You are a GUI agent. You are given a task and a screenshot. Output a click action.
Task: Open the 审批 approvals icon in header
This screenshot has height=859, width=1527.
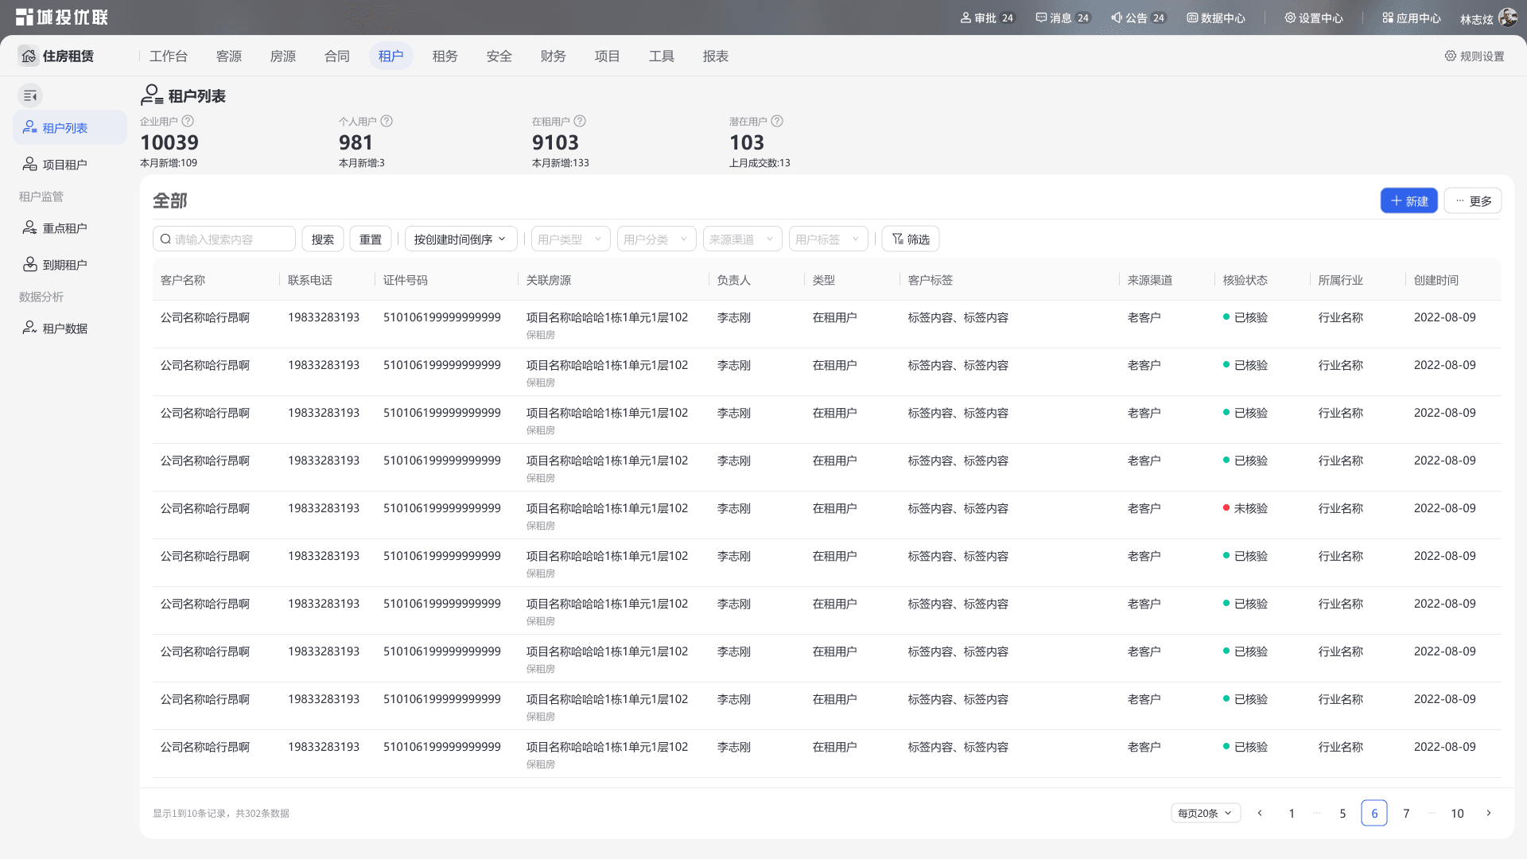(966, 17)
